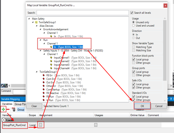Click the usages browse button for GroupPort_RunCmd
This screenshot has height=133, width=174.
[x=96, y=125]
